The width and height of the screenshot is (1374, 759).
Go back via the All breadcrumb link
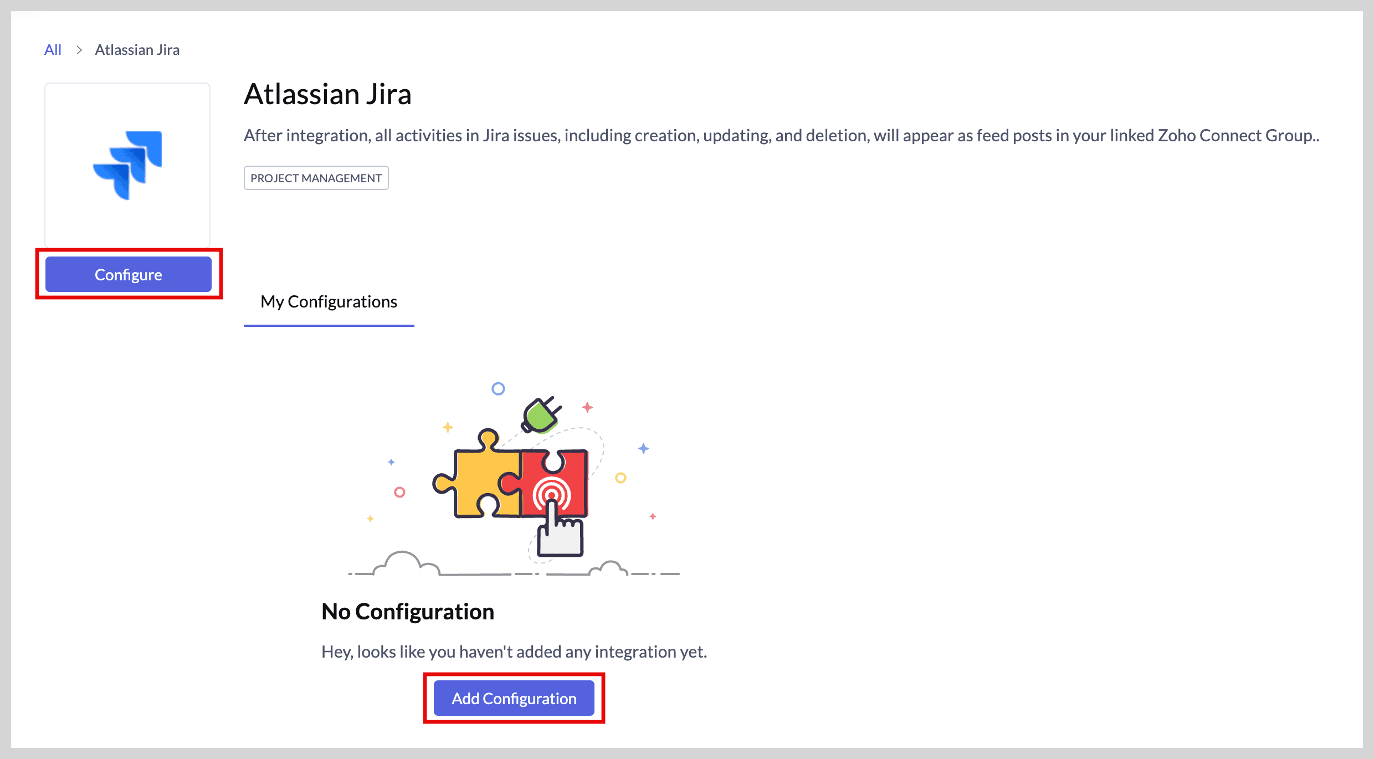tap(53, 50)
